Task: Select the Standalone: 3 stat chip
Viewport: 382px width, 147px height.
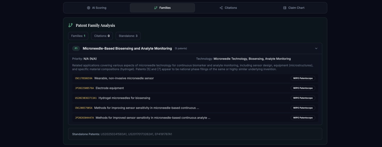Action: 128,36
